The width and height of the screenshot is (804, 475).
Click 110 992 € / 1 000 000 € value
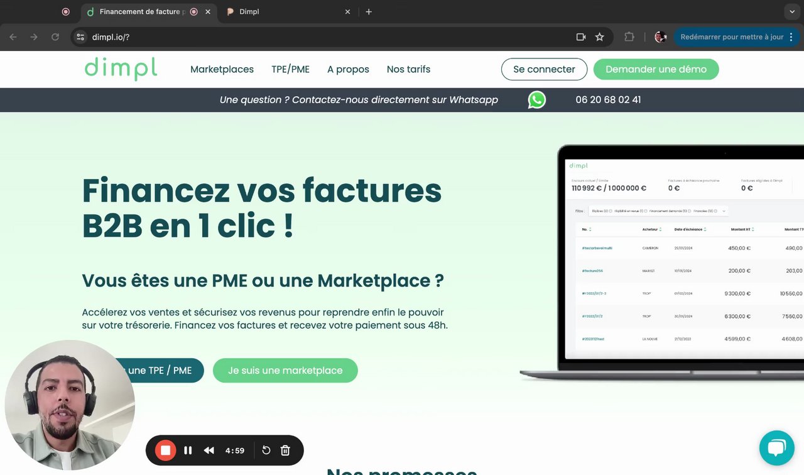[609, 188]
